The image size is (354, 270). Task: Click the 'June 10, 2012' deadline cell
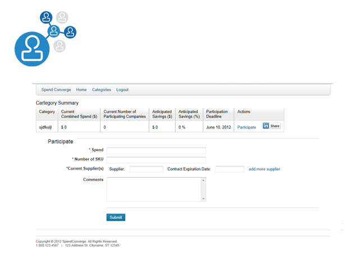pos(219,127)
